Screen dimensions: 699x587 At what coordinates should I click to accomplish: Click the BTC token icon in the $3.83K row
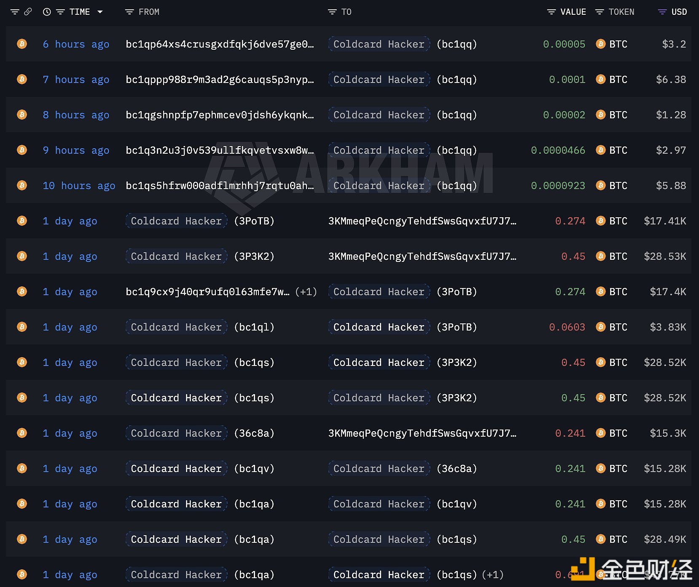601,327
